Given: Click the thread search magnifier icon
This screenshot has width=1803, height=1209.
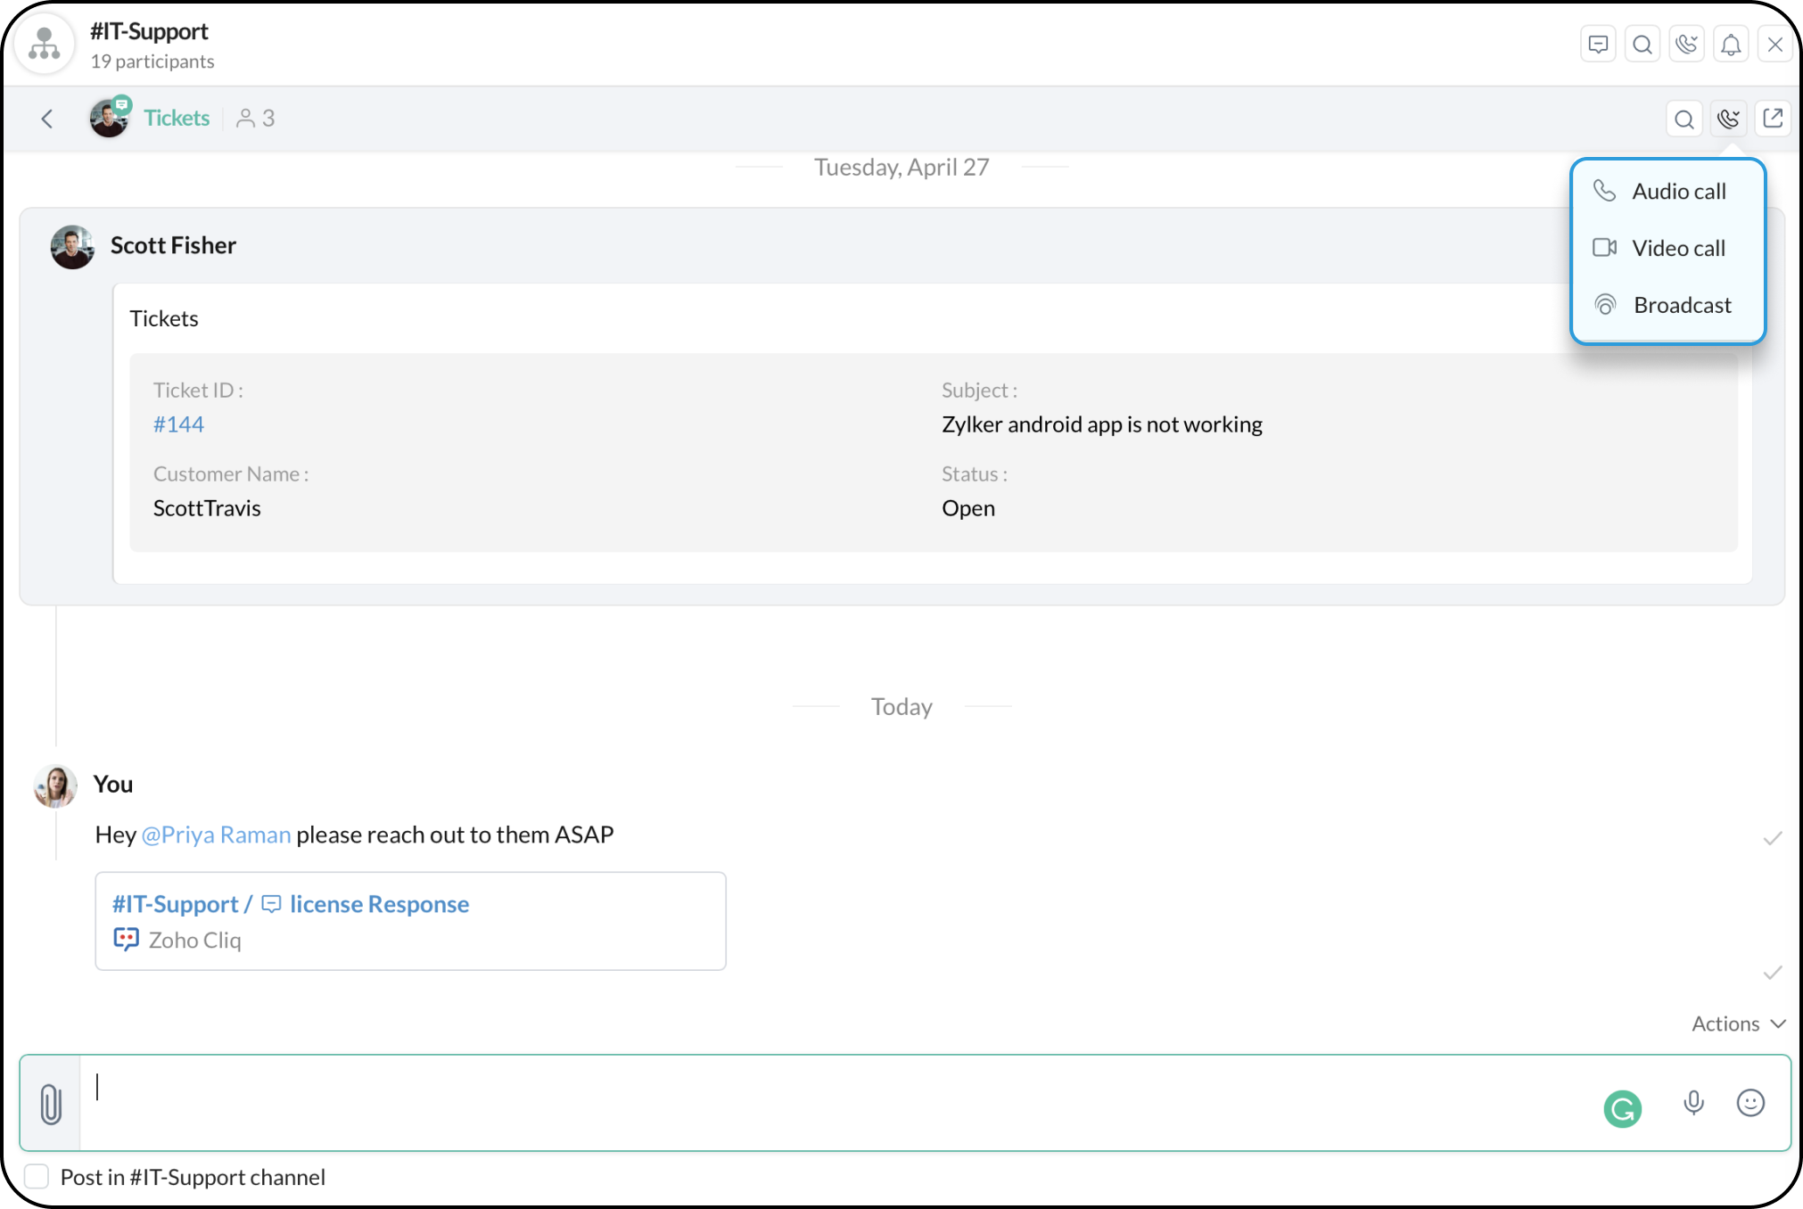Looking at the screenshot, I should [x=1684, y=119].
